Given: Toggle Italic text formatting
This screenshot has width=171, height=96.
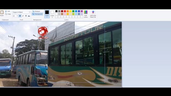Looking at the screenshot, I should (23, 16).
